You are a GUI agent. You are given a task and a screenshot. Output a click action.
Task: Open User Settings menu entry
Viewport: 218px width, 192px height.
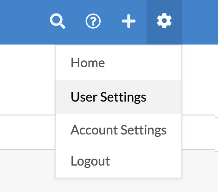pyautogui.click(x=118, y=97)
